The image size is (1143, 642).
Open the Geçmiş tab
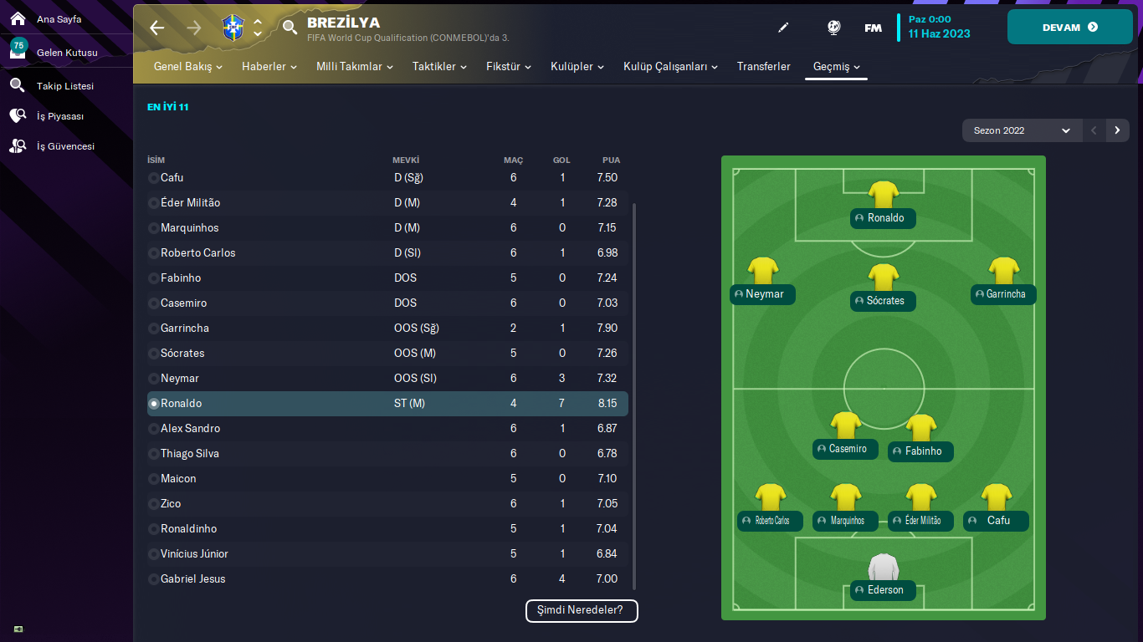click(836, 67)
